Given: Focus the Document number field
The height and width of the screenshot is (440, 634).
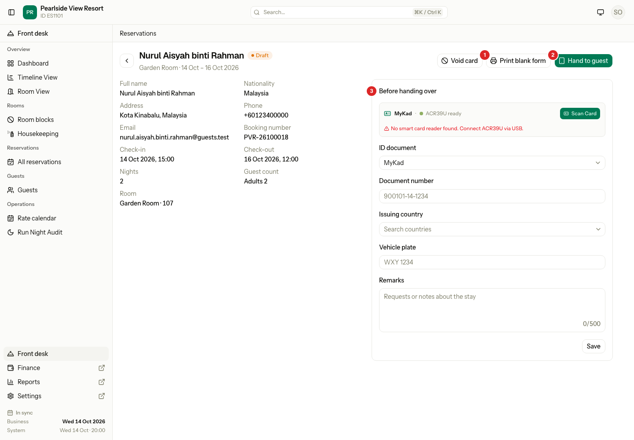Looking at the screenshot, I should point(492,196).
